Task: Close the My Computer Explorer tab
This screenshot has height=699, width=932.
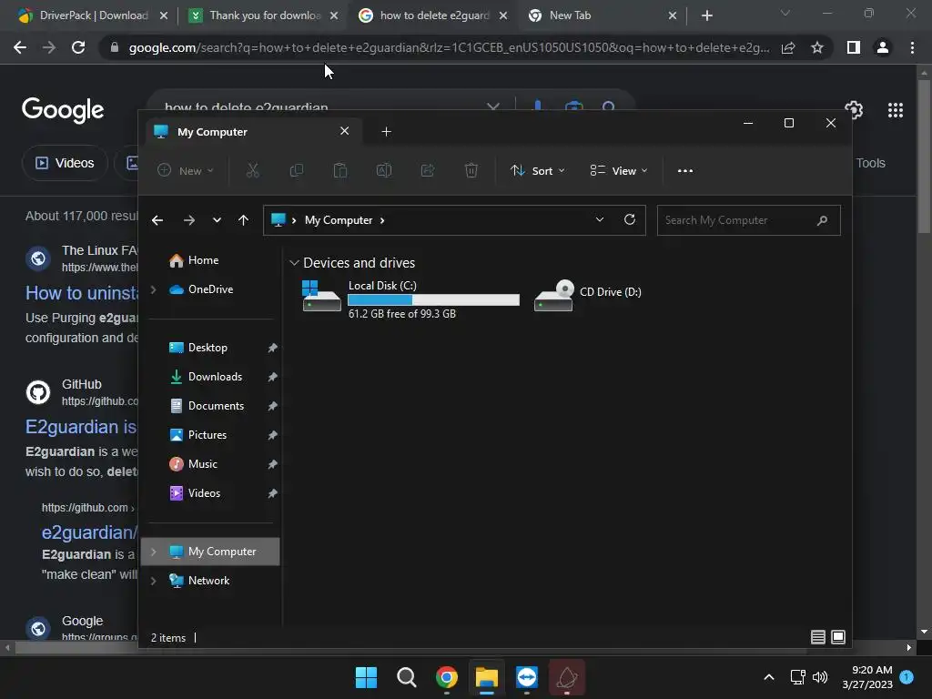Action: coord(344,131)
